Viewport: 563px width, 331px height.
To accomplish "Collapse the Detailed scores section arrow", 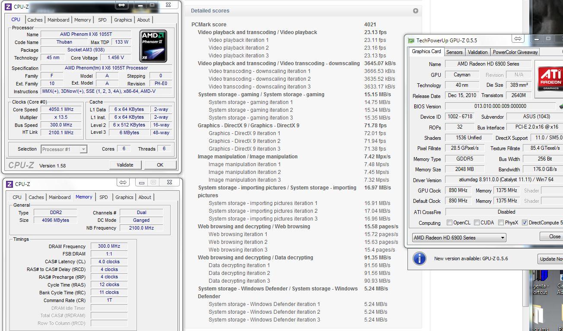I will 416,11.
